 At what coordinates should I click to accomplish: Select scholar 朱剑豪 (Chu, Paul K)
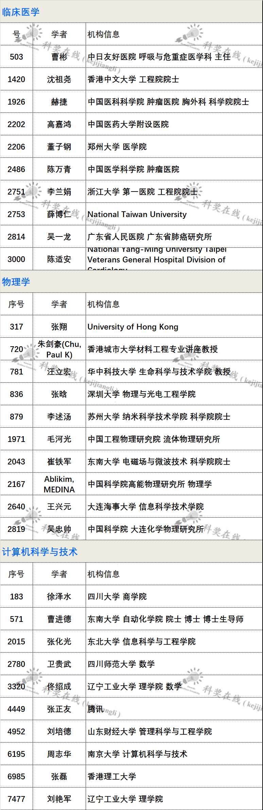pos(59,349)
